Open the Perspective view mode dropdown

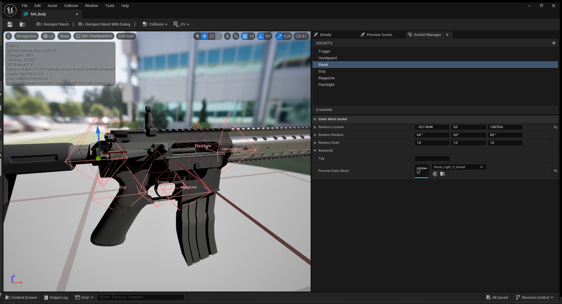tap(26, 36)
